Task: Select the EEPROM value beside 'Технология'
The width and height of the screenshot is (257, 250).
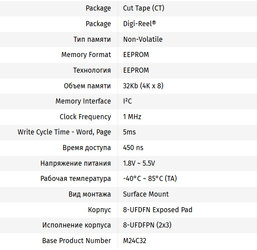Action: click(136, 70)
